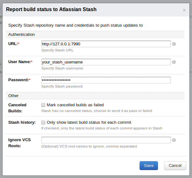The height and width of the screenshot is (178, 192).
Task: Open parameter picker icon beside User Name field
Action: [174, 62]
